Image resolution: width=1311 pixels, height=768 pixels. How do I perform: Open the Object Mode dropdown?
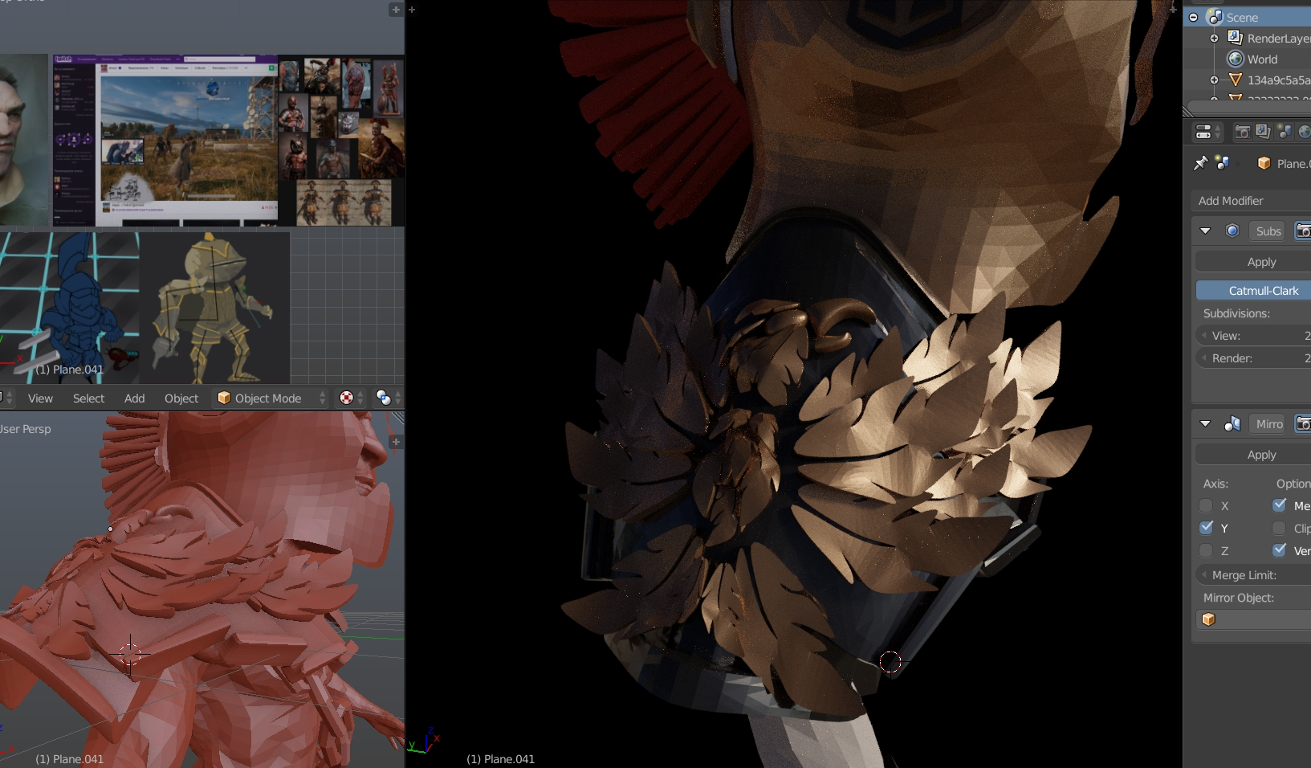271,398
